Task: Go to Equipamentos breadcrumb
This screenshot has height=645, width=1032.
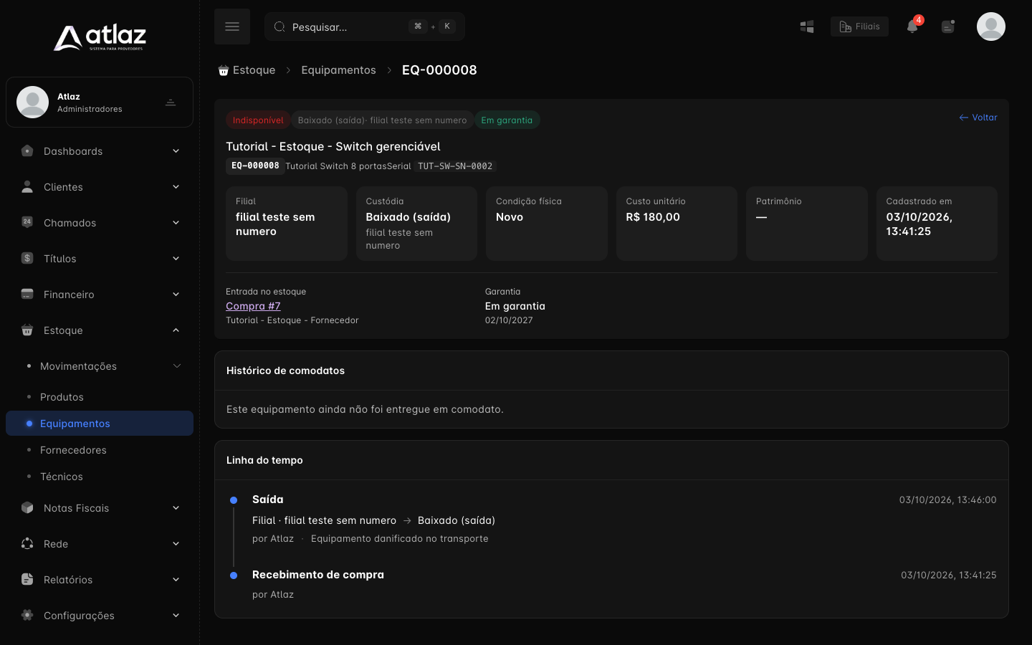Action: [338, 70]
